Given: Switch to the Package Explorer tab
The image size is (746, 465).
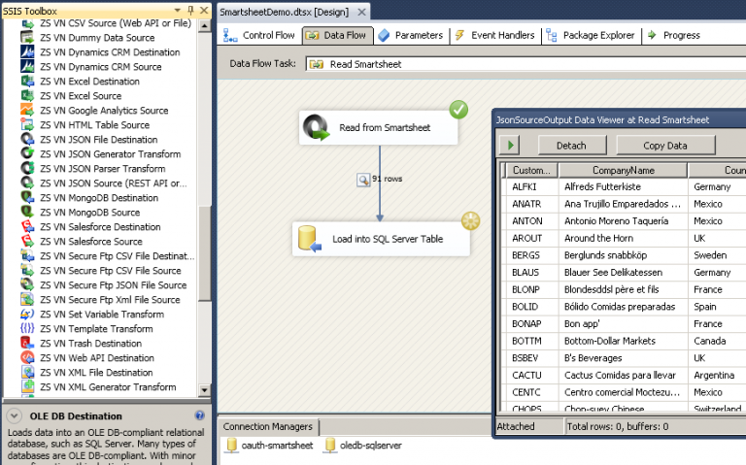Looking at the screenshot, I should (591, 35).
